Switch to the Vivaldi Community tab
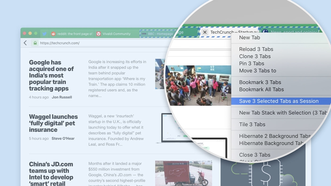The image size is (331, 186). [116, 34]
